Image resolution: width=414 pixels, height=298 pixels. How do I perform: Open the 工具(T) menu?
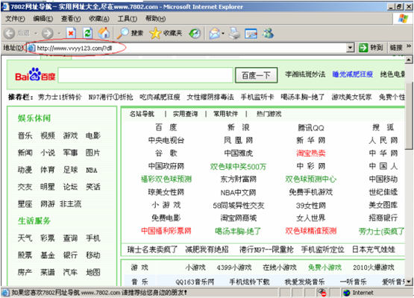click(x=128, y=19)
